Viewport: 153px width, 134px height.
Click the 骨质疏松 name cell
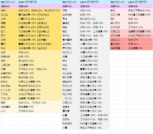[x=118, y=44]
